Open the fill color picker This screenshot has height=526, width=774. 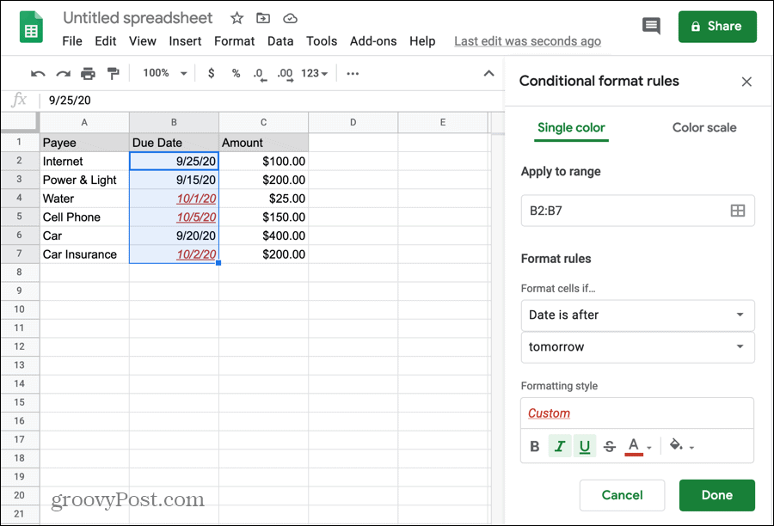(676, 446)
